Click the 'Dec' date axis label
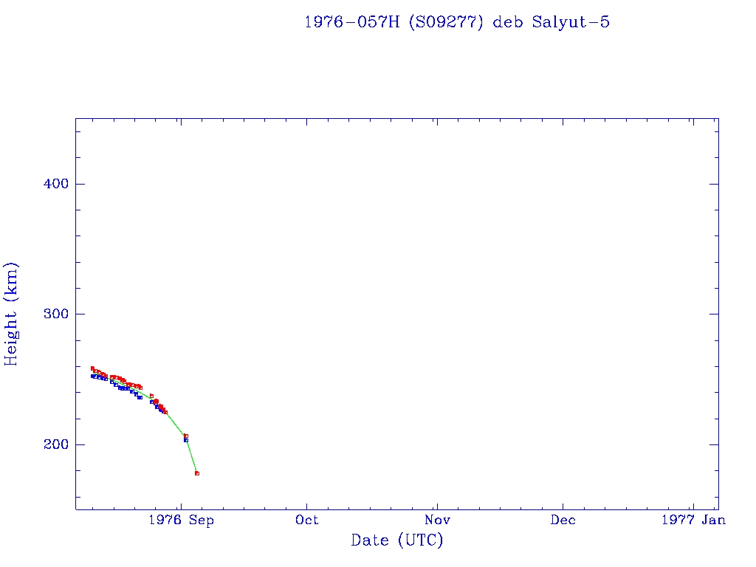Viewport: 756px width, 567px height. click(x=563, y=520)
